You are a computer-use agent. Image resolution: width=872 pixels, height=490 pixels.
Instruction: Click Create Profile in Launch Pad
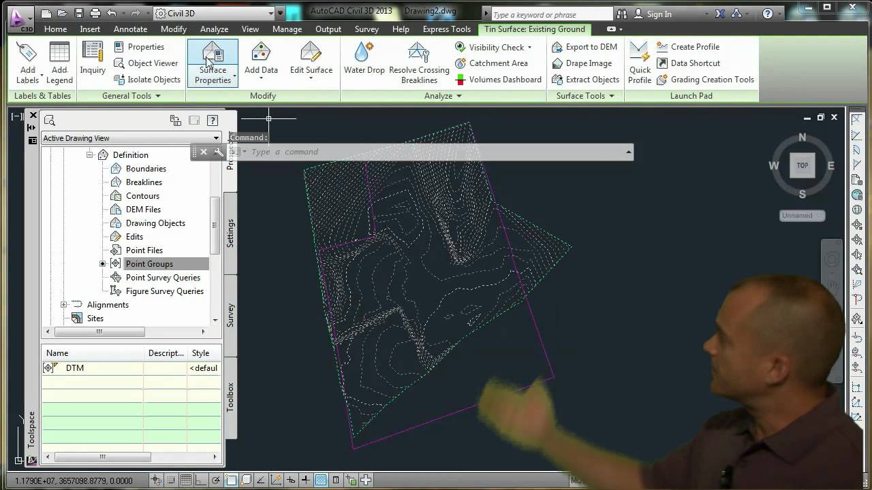[x=688, y=47]
